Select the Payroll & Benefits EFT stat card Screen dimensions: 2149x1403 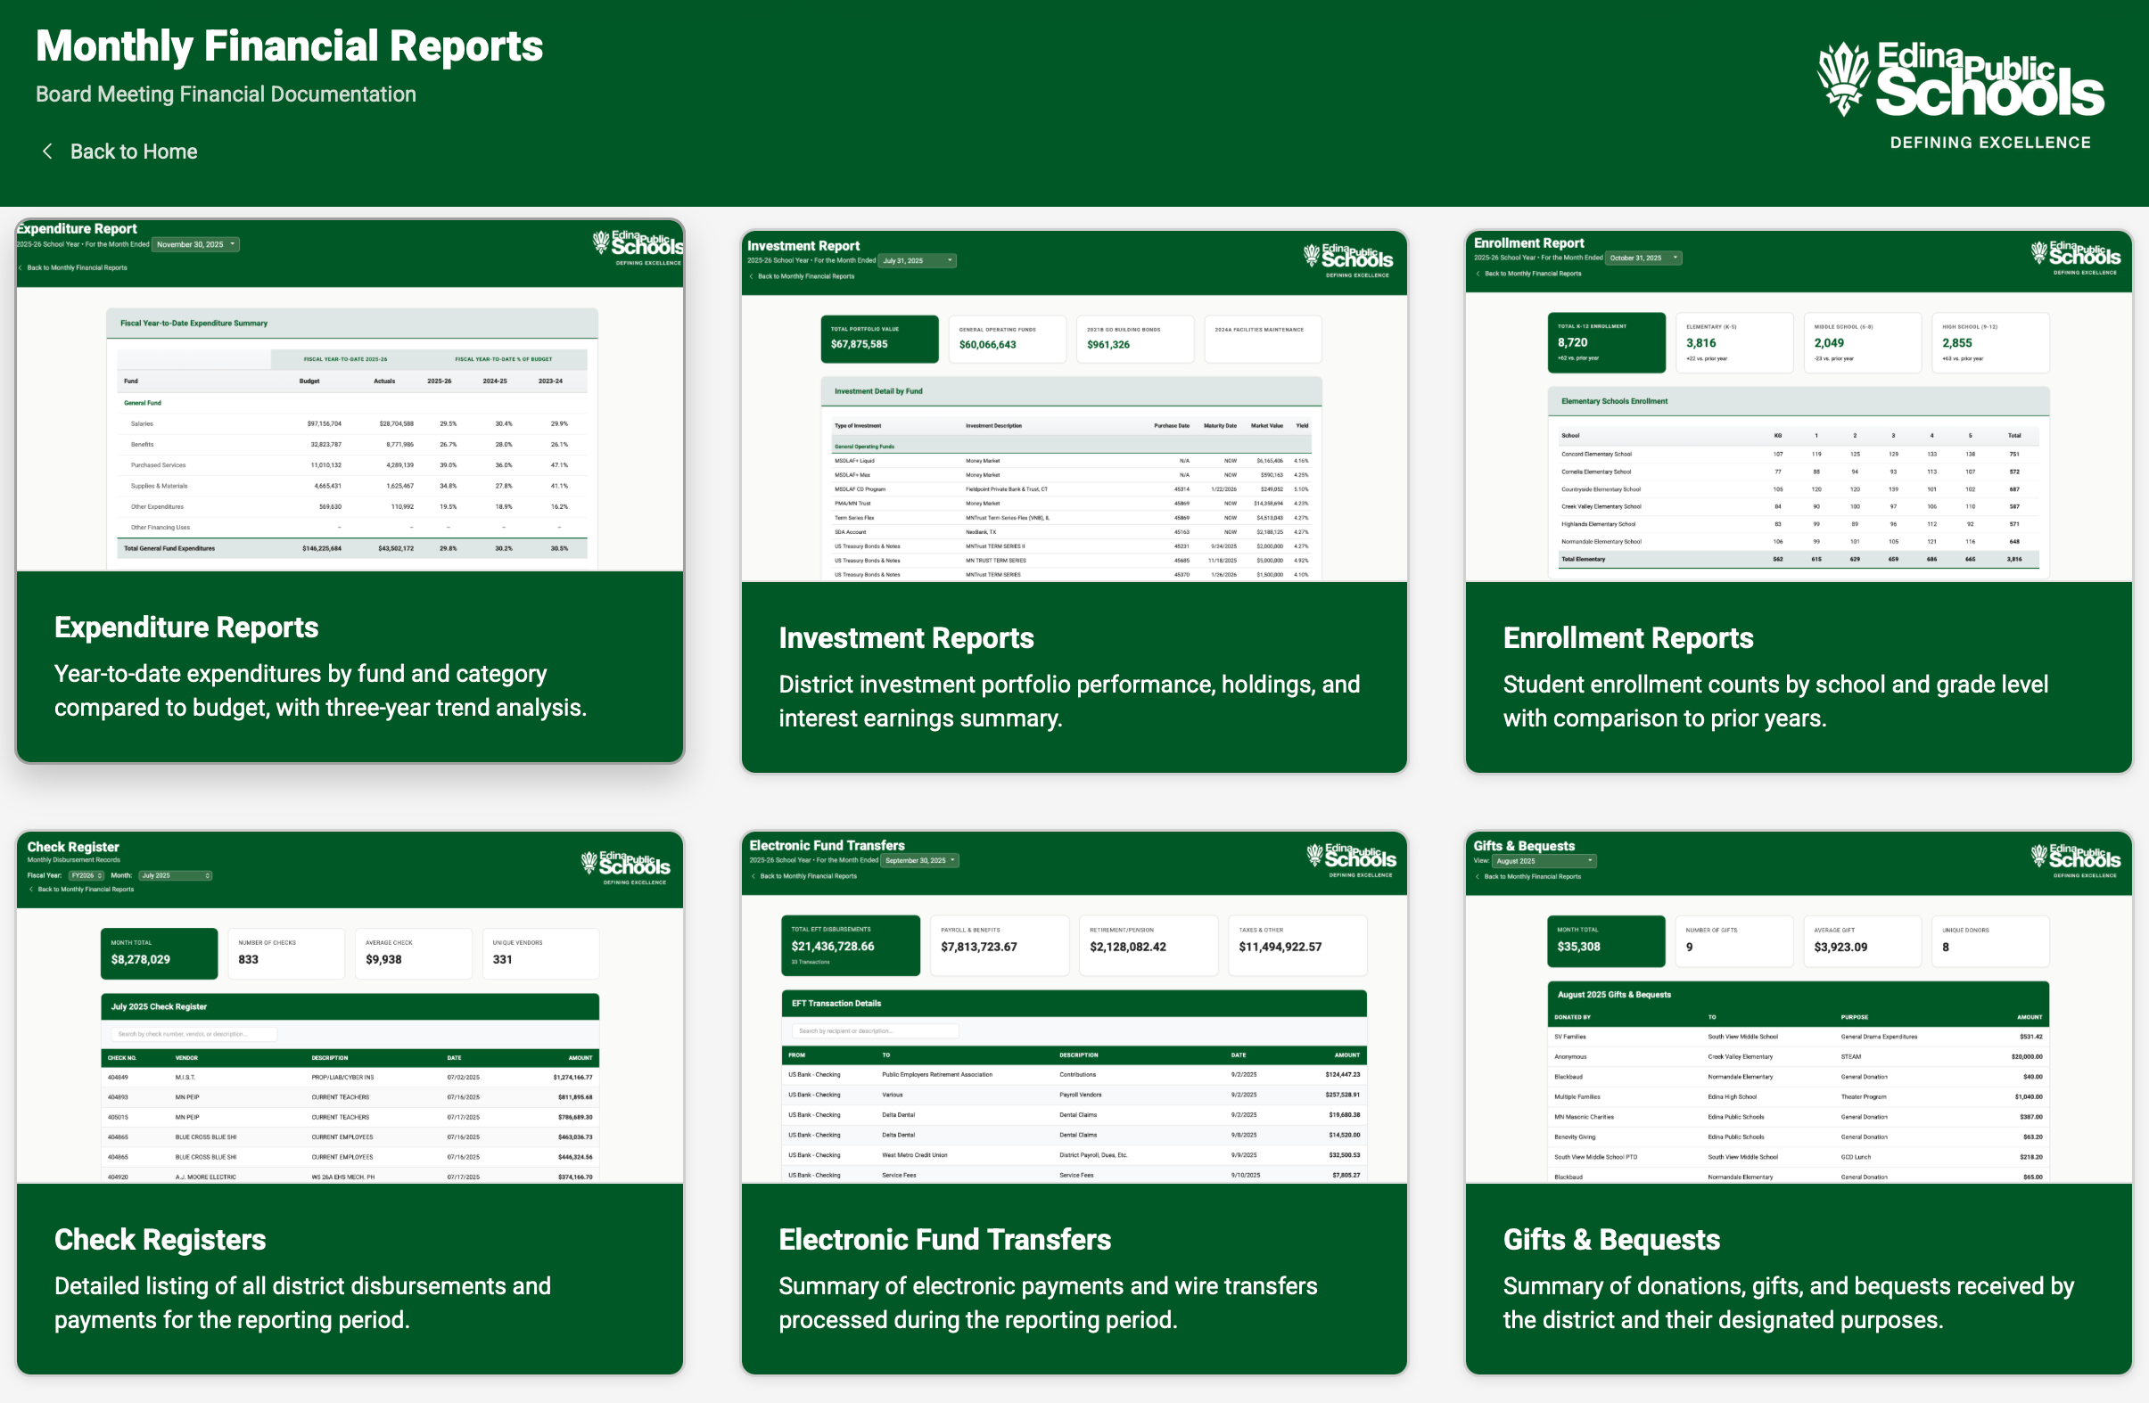point(1000,945)
